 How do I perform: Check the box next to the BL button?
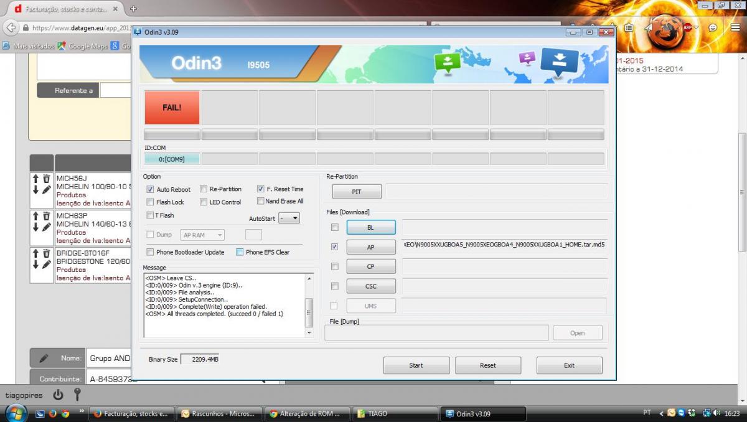point(335,227)
